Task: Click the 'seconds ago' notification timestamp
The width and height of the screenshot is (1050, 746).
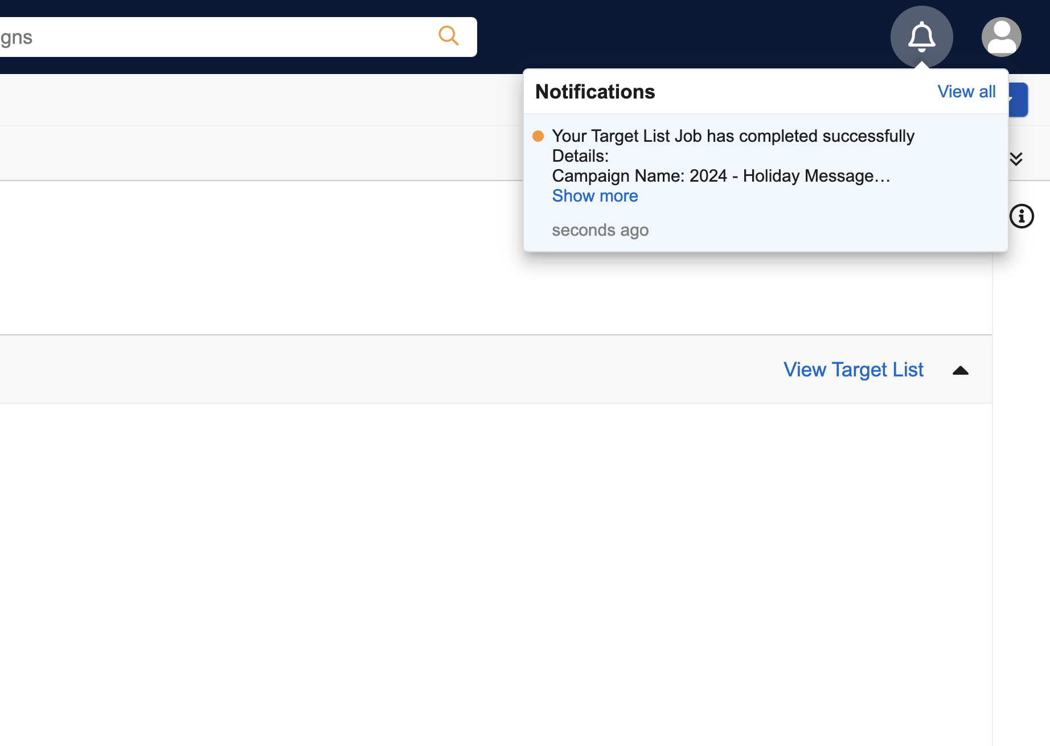Action: pyautogui.click(x=600, y=230)
